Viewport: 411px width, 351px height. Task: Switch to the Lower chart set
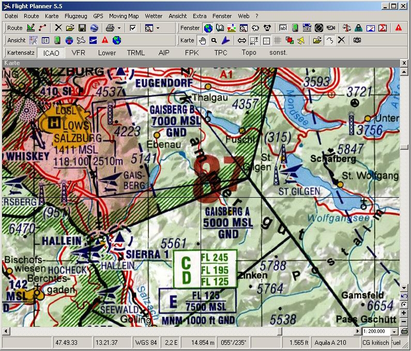click(107, 53)
